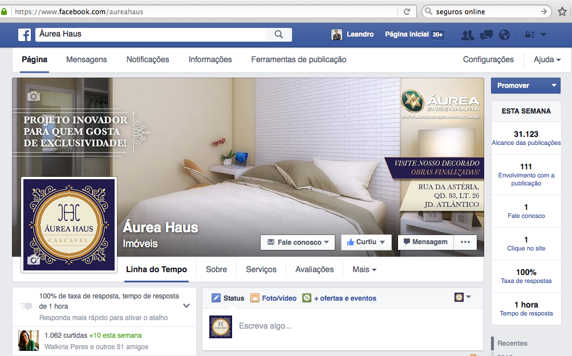Click the 20+ notifications badge
The image size is (572, 356).
438,35
